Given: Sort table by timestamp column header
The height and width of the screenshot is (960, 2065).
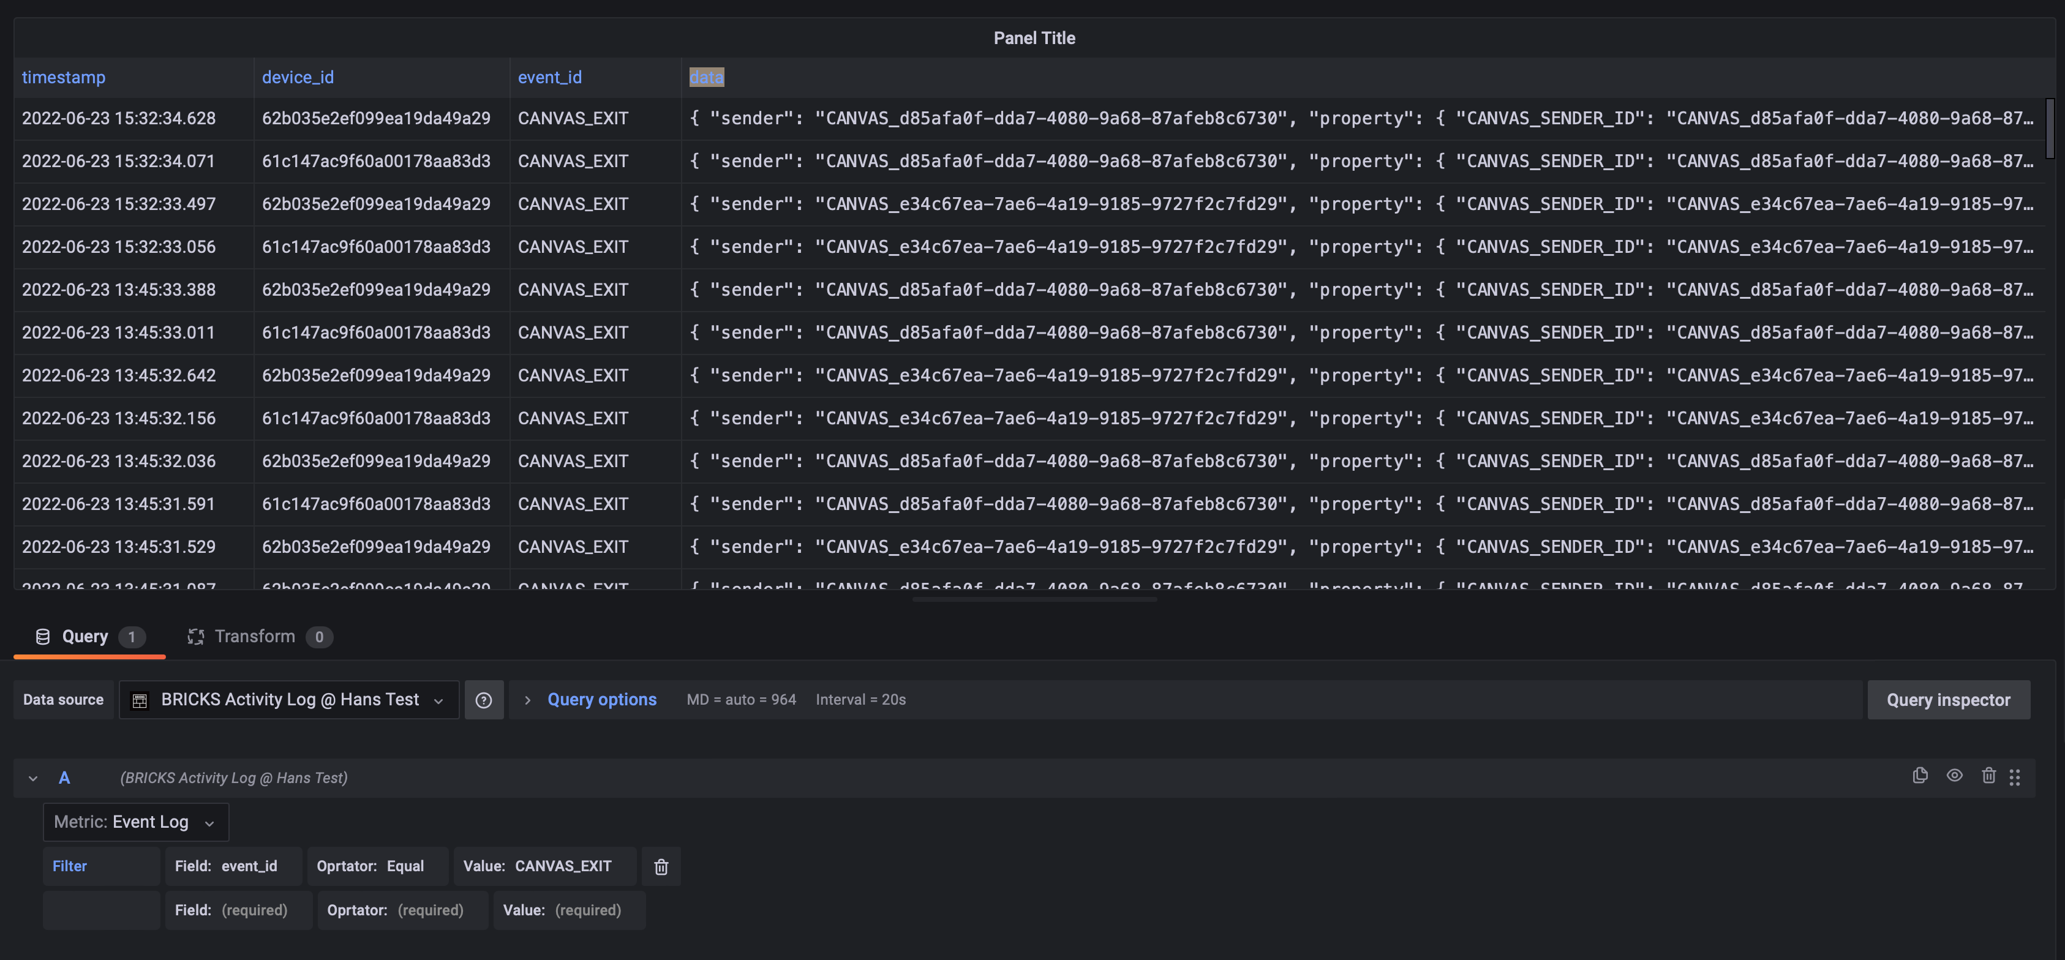Looking at the screenshot, I should pos(63,77).
